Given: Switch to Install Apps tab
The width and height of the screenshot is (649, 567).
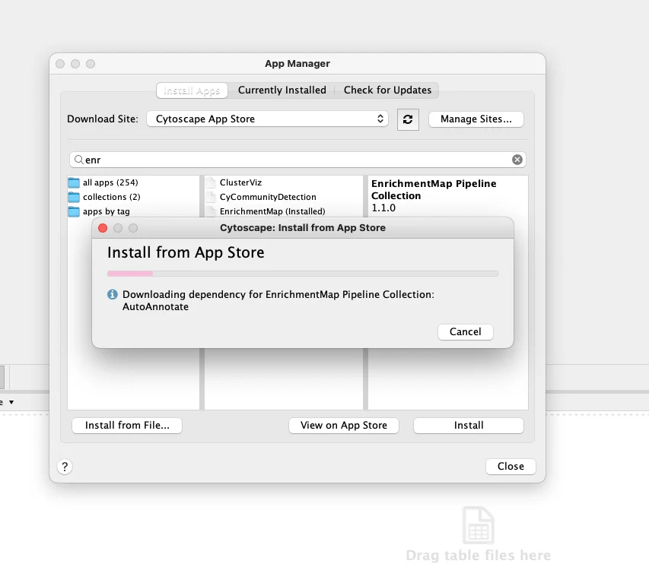Looking at the screenshot, I should pyautogui.click(x=192, y=90).
